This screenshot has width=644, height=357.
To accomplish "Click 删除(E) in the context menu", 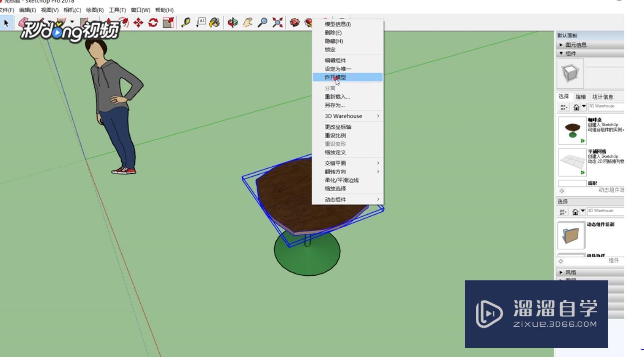I will tap(347, 33).
